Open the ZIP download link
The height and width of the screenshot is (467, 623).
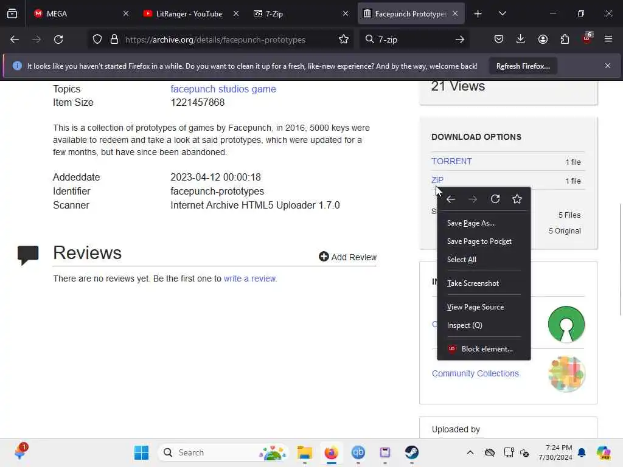tap(437, 180)
